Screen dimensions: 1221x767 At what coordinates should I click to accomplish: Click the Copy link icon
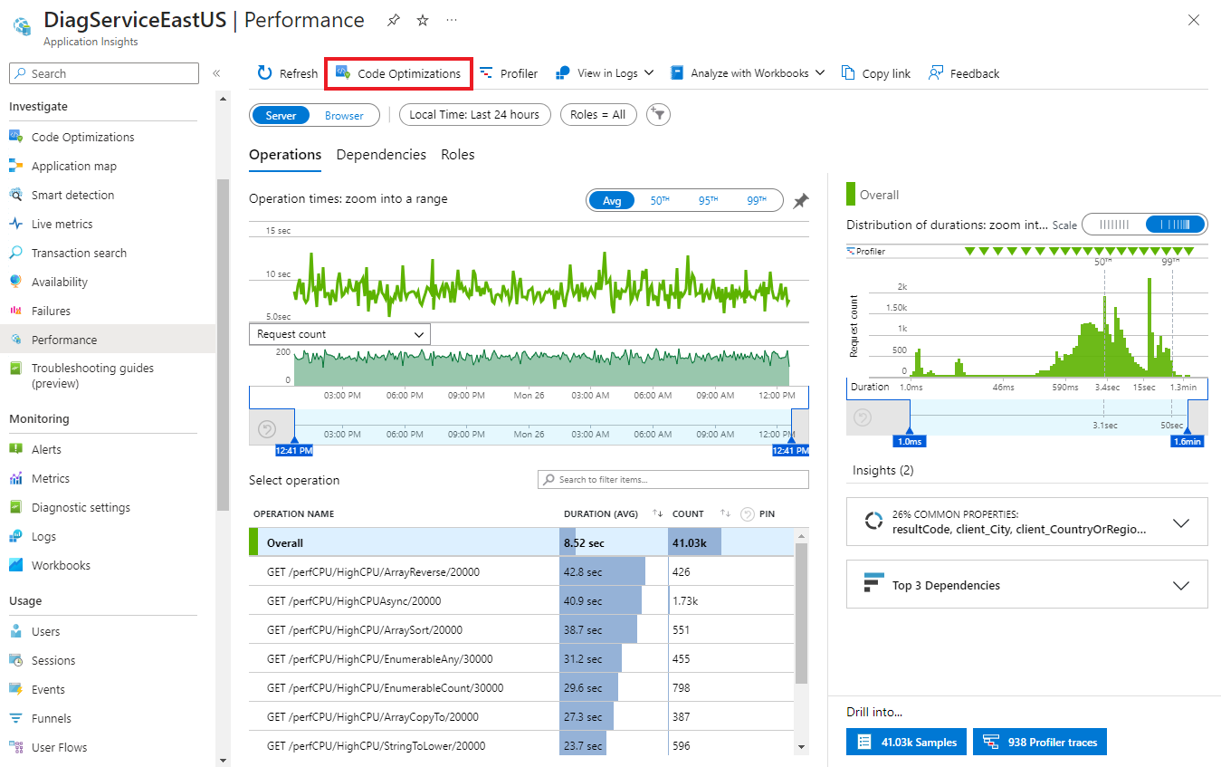pyautogui.click(x=847, y=73)
